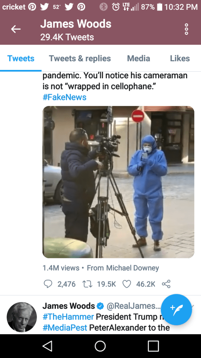The height and width of the screenshot is (358, 201).
Task: Like the tweet with the heart icon
Action: 127,284
